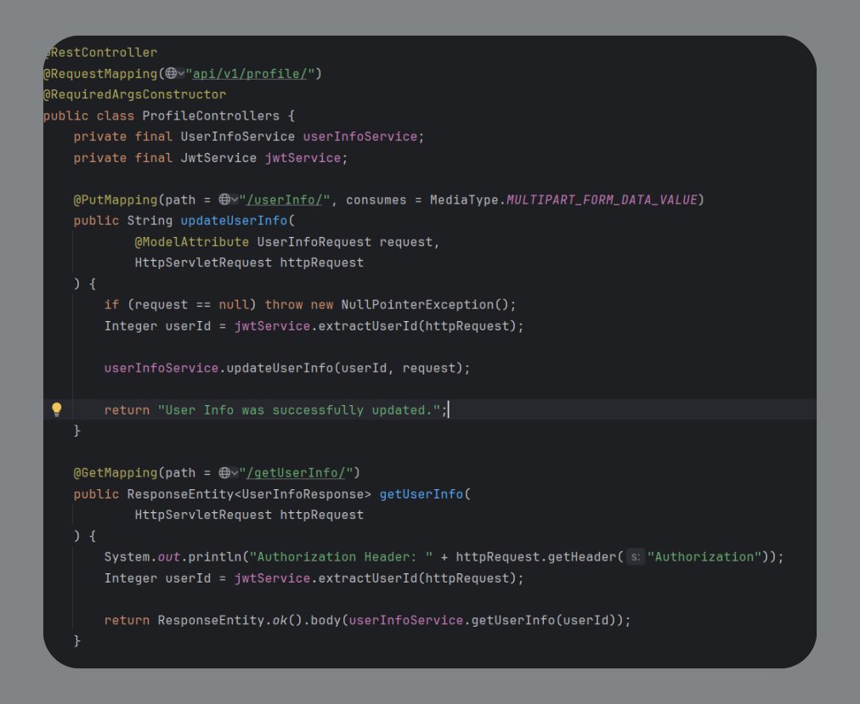The height and width of the screenshot is (704, 860).
Task: Follow the "/getUserInfo/" URL link
Action: 297,473
